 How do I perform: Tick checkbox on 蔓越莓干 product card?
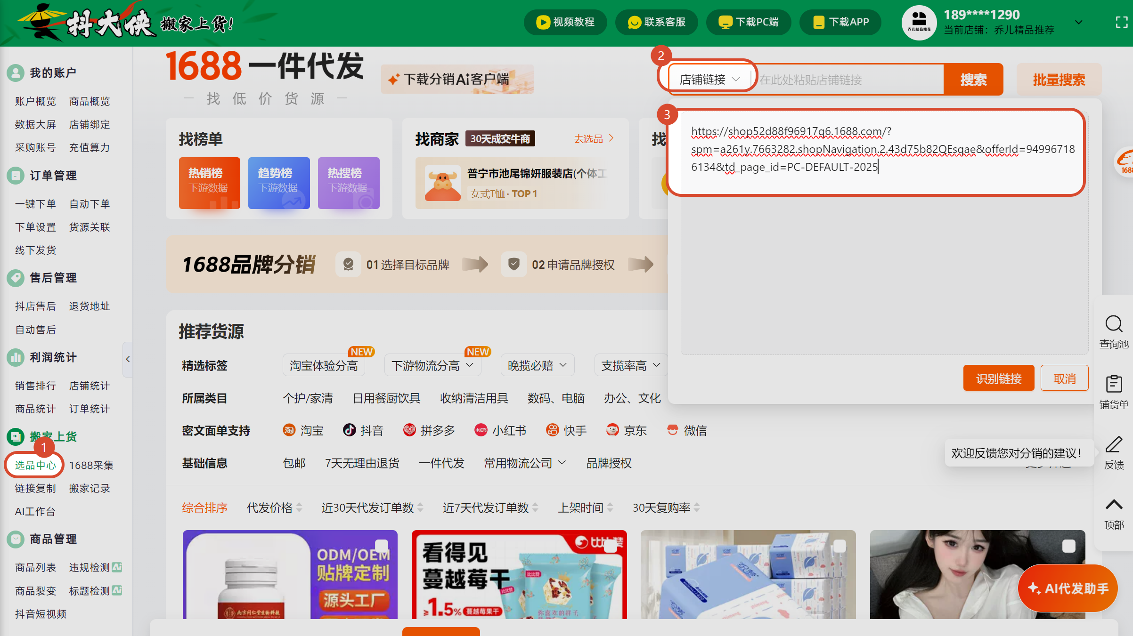[610, 546]
